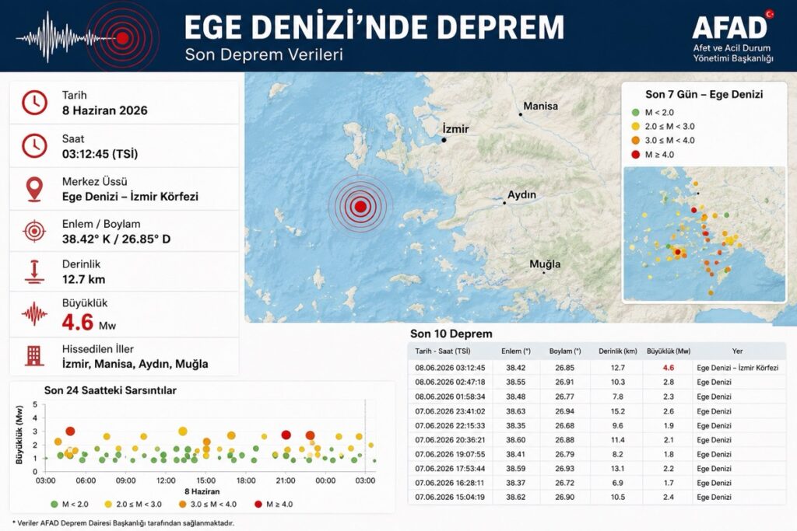This screenshot has width=797, height=531.
Task: Click the 8 Haziran 2026 date value
Action: 105,110
